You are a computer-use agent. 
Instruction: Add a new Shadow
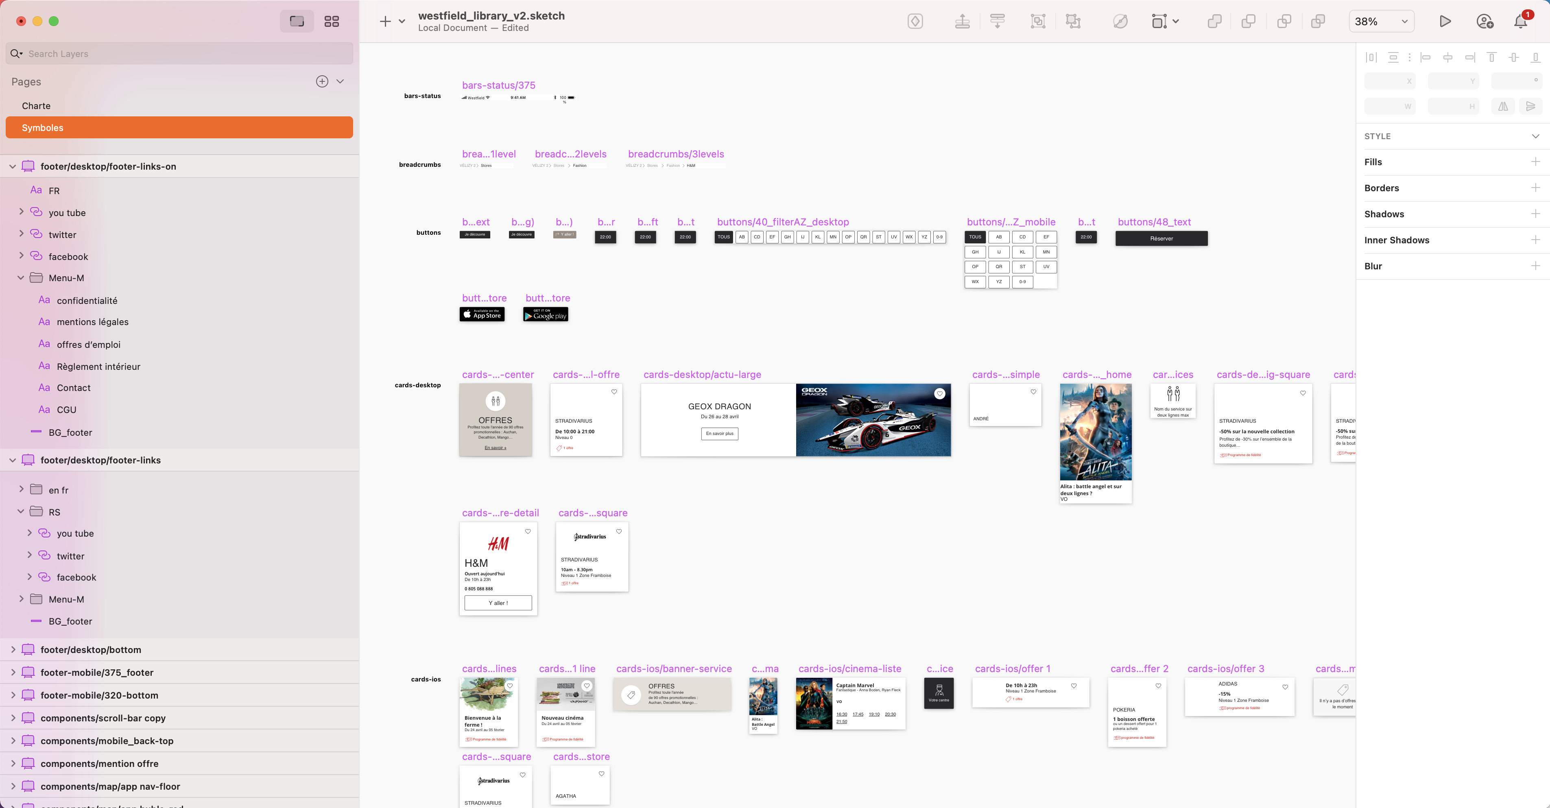click(x=1535, y=214)
